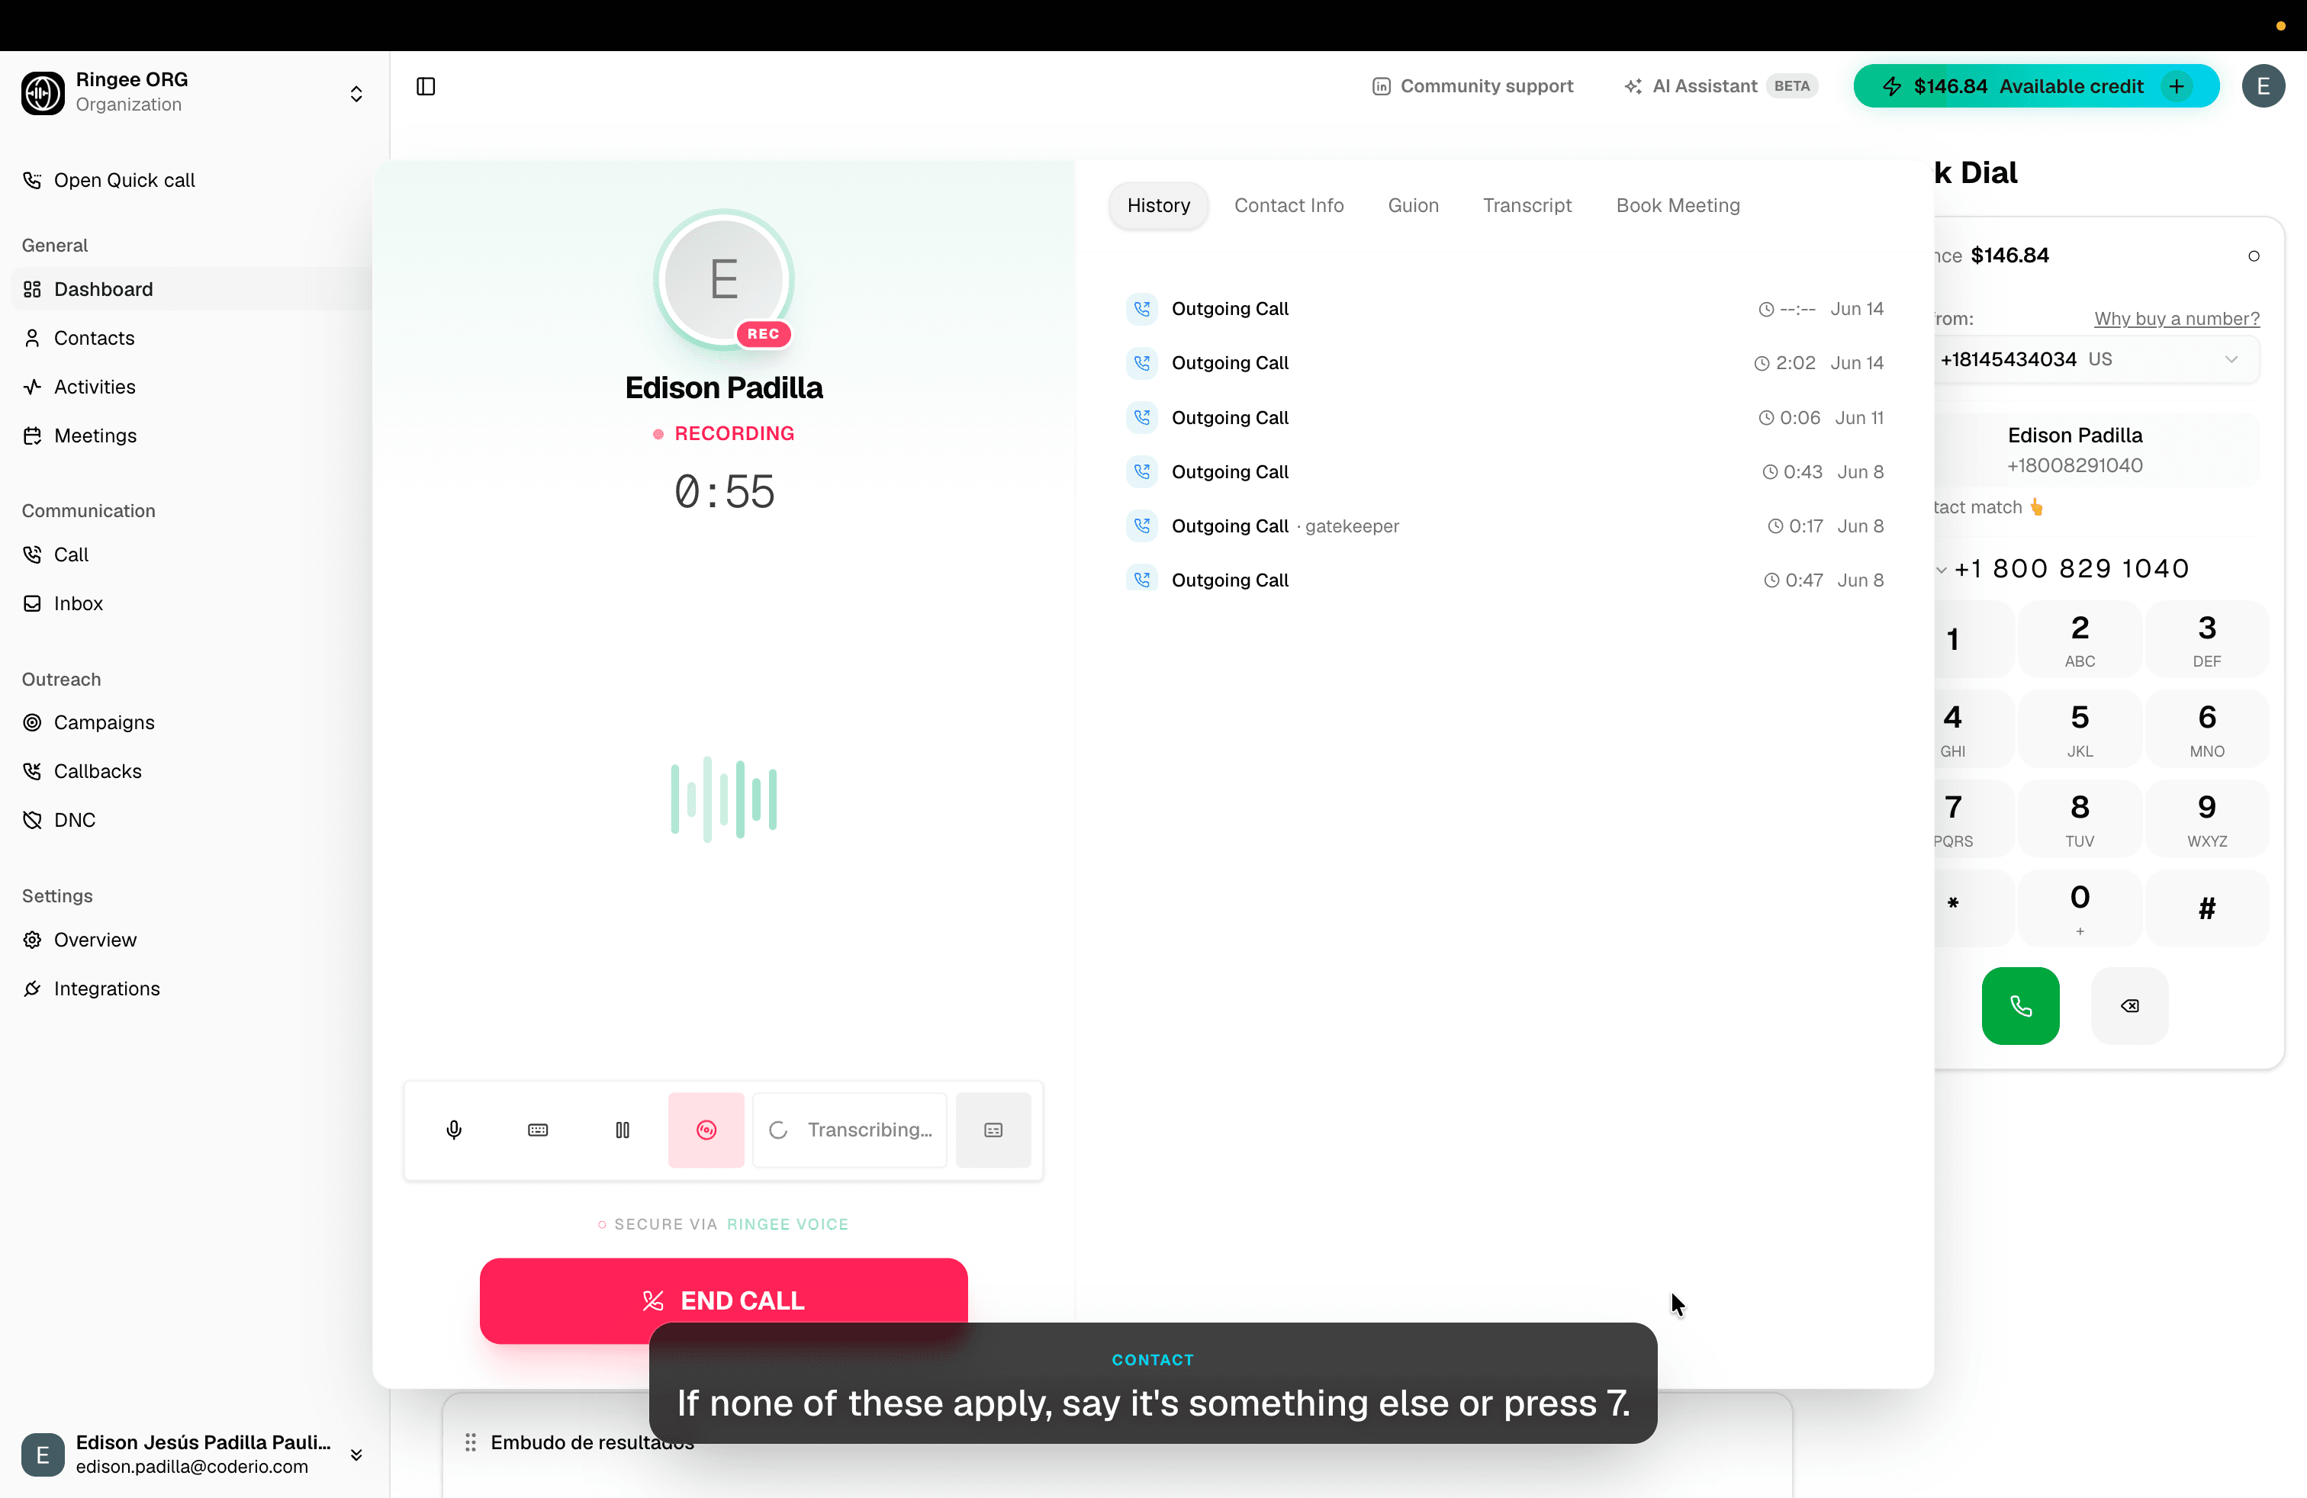Image resolution: width=2307 pixels, height=1498 pixels.
Task: Click the Edison Padilla avatar circle
Action: (x=723, y=279)
